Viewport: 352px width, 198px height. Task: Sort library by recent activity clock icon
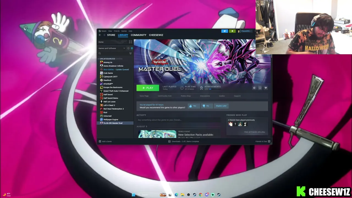pos(128,48)
